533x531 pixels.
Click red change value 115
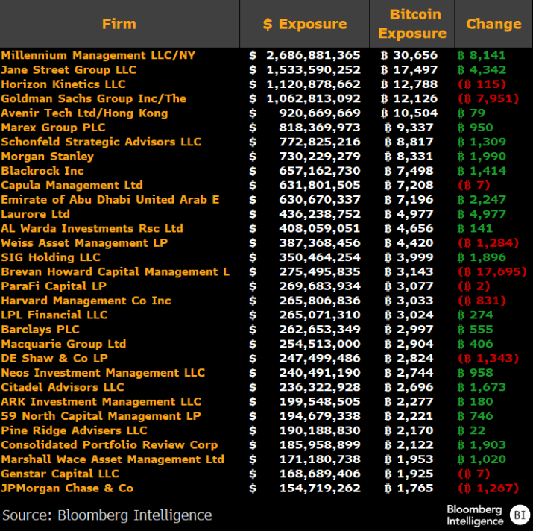tap(482, 84)
